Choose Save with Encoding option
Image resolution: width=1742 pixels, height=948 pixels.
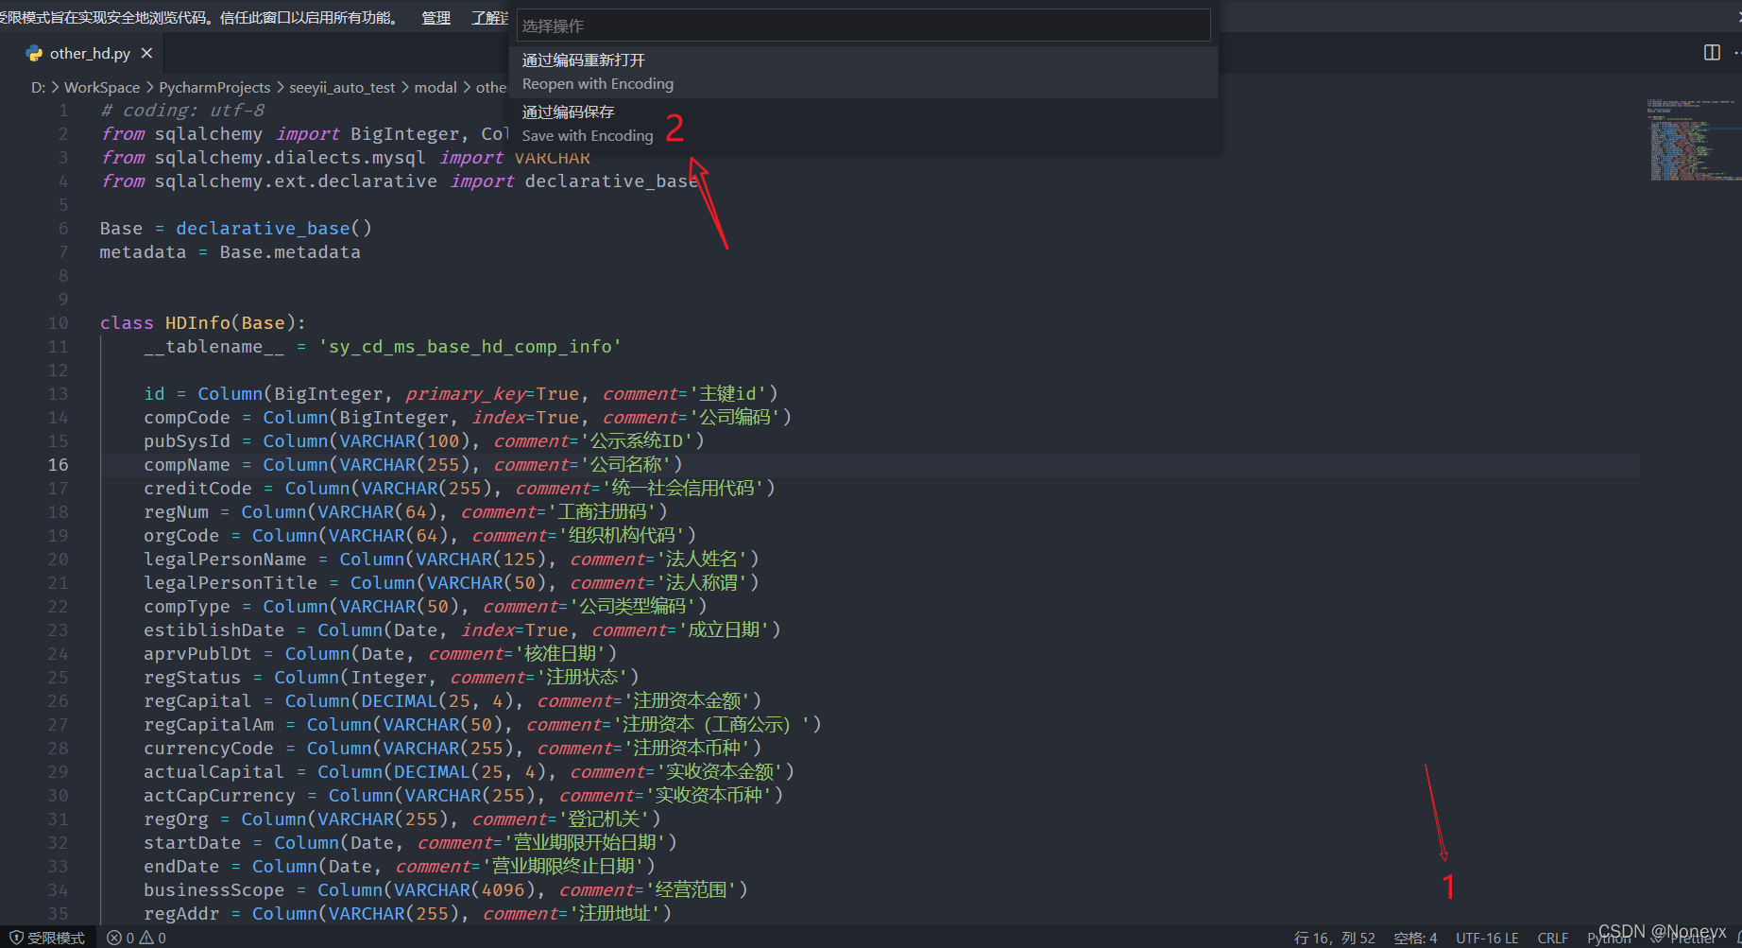click(863, 124)
